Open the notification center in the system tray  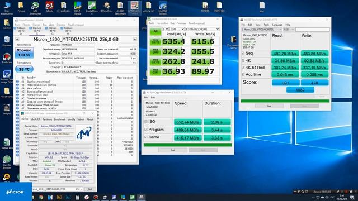point(352,197)
